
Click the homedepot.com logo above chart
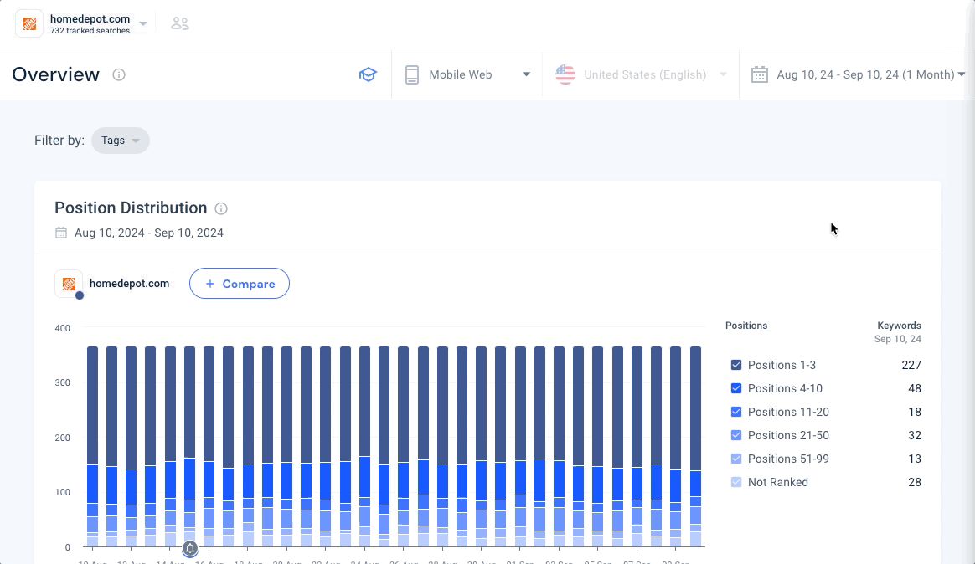tap(69, 284)
